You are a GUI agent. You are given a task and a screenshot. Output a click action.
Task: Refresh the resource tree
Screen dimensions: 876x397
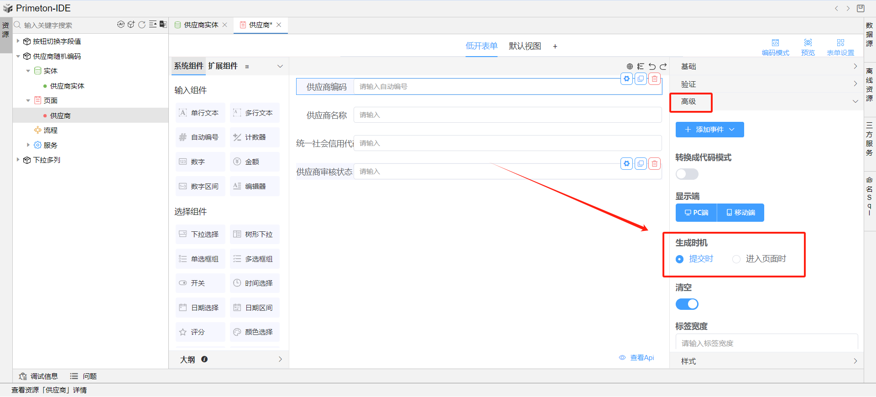[142, 25]
